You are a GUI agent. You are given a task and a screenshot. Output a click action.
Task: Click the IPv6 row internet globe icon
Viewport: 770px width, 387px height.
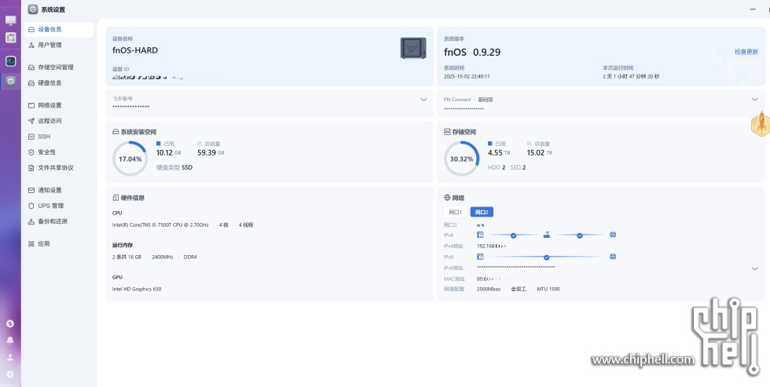[x=613, y=257]
